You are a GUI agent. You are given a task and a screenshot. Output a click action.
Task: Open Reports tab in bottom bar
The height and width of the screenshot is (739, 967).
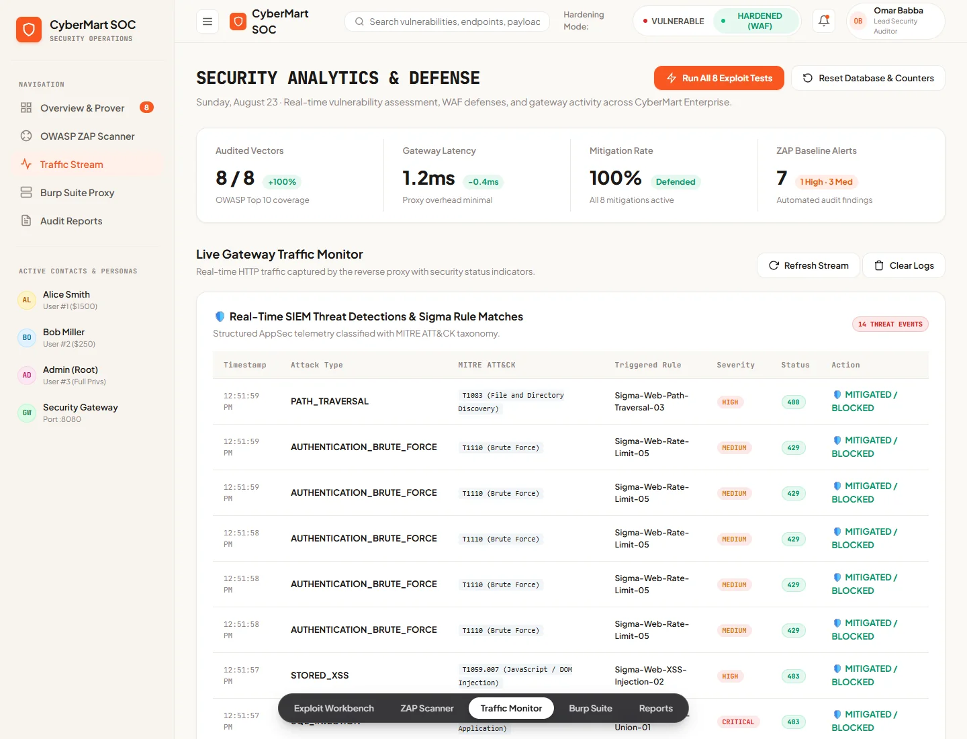(655, 708)
